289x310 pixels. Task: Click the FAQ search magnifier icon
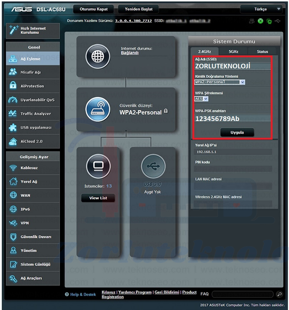click(280, 294)
